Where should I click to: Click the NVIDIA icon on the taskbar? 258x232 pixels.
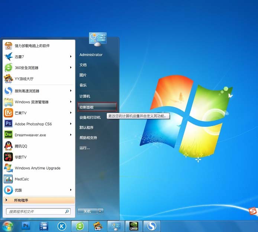point(133,226)
